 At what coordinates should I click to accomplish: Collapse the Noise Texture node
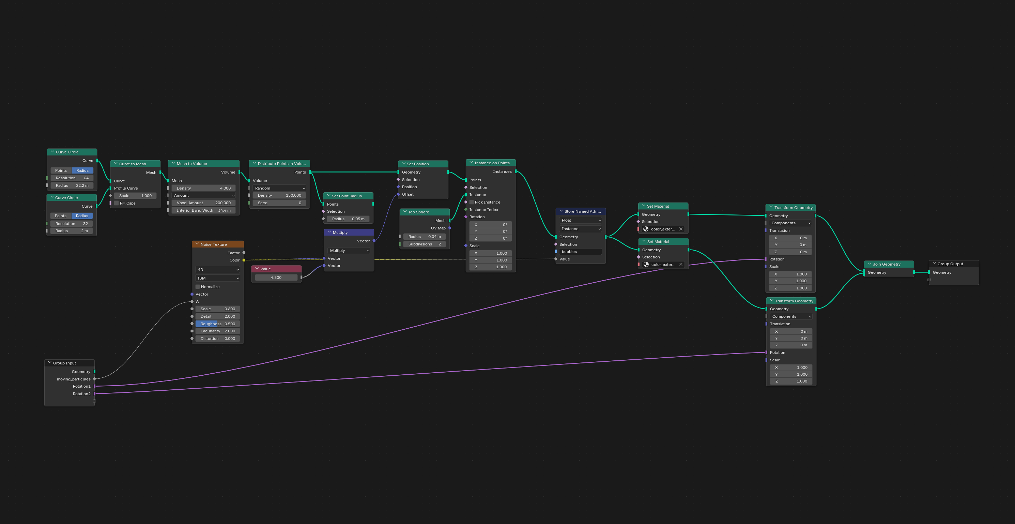click(197, 244)
